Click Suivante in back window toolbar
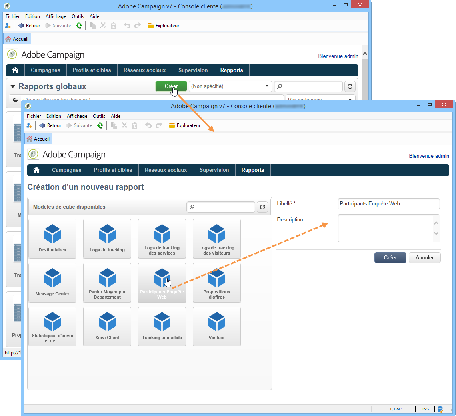 (58, 26)
